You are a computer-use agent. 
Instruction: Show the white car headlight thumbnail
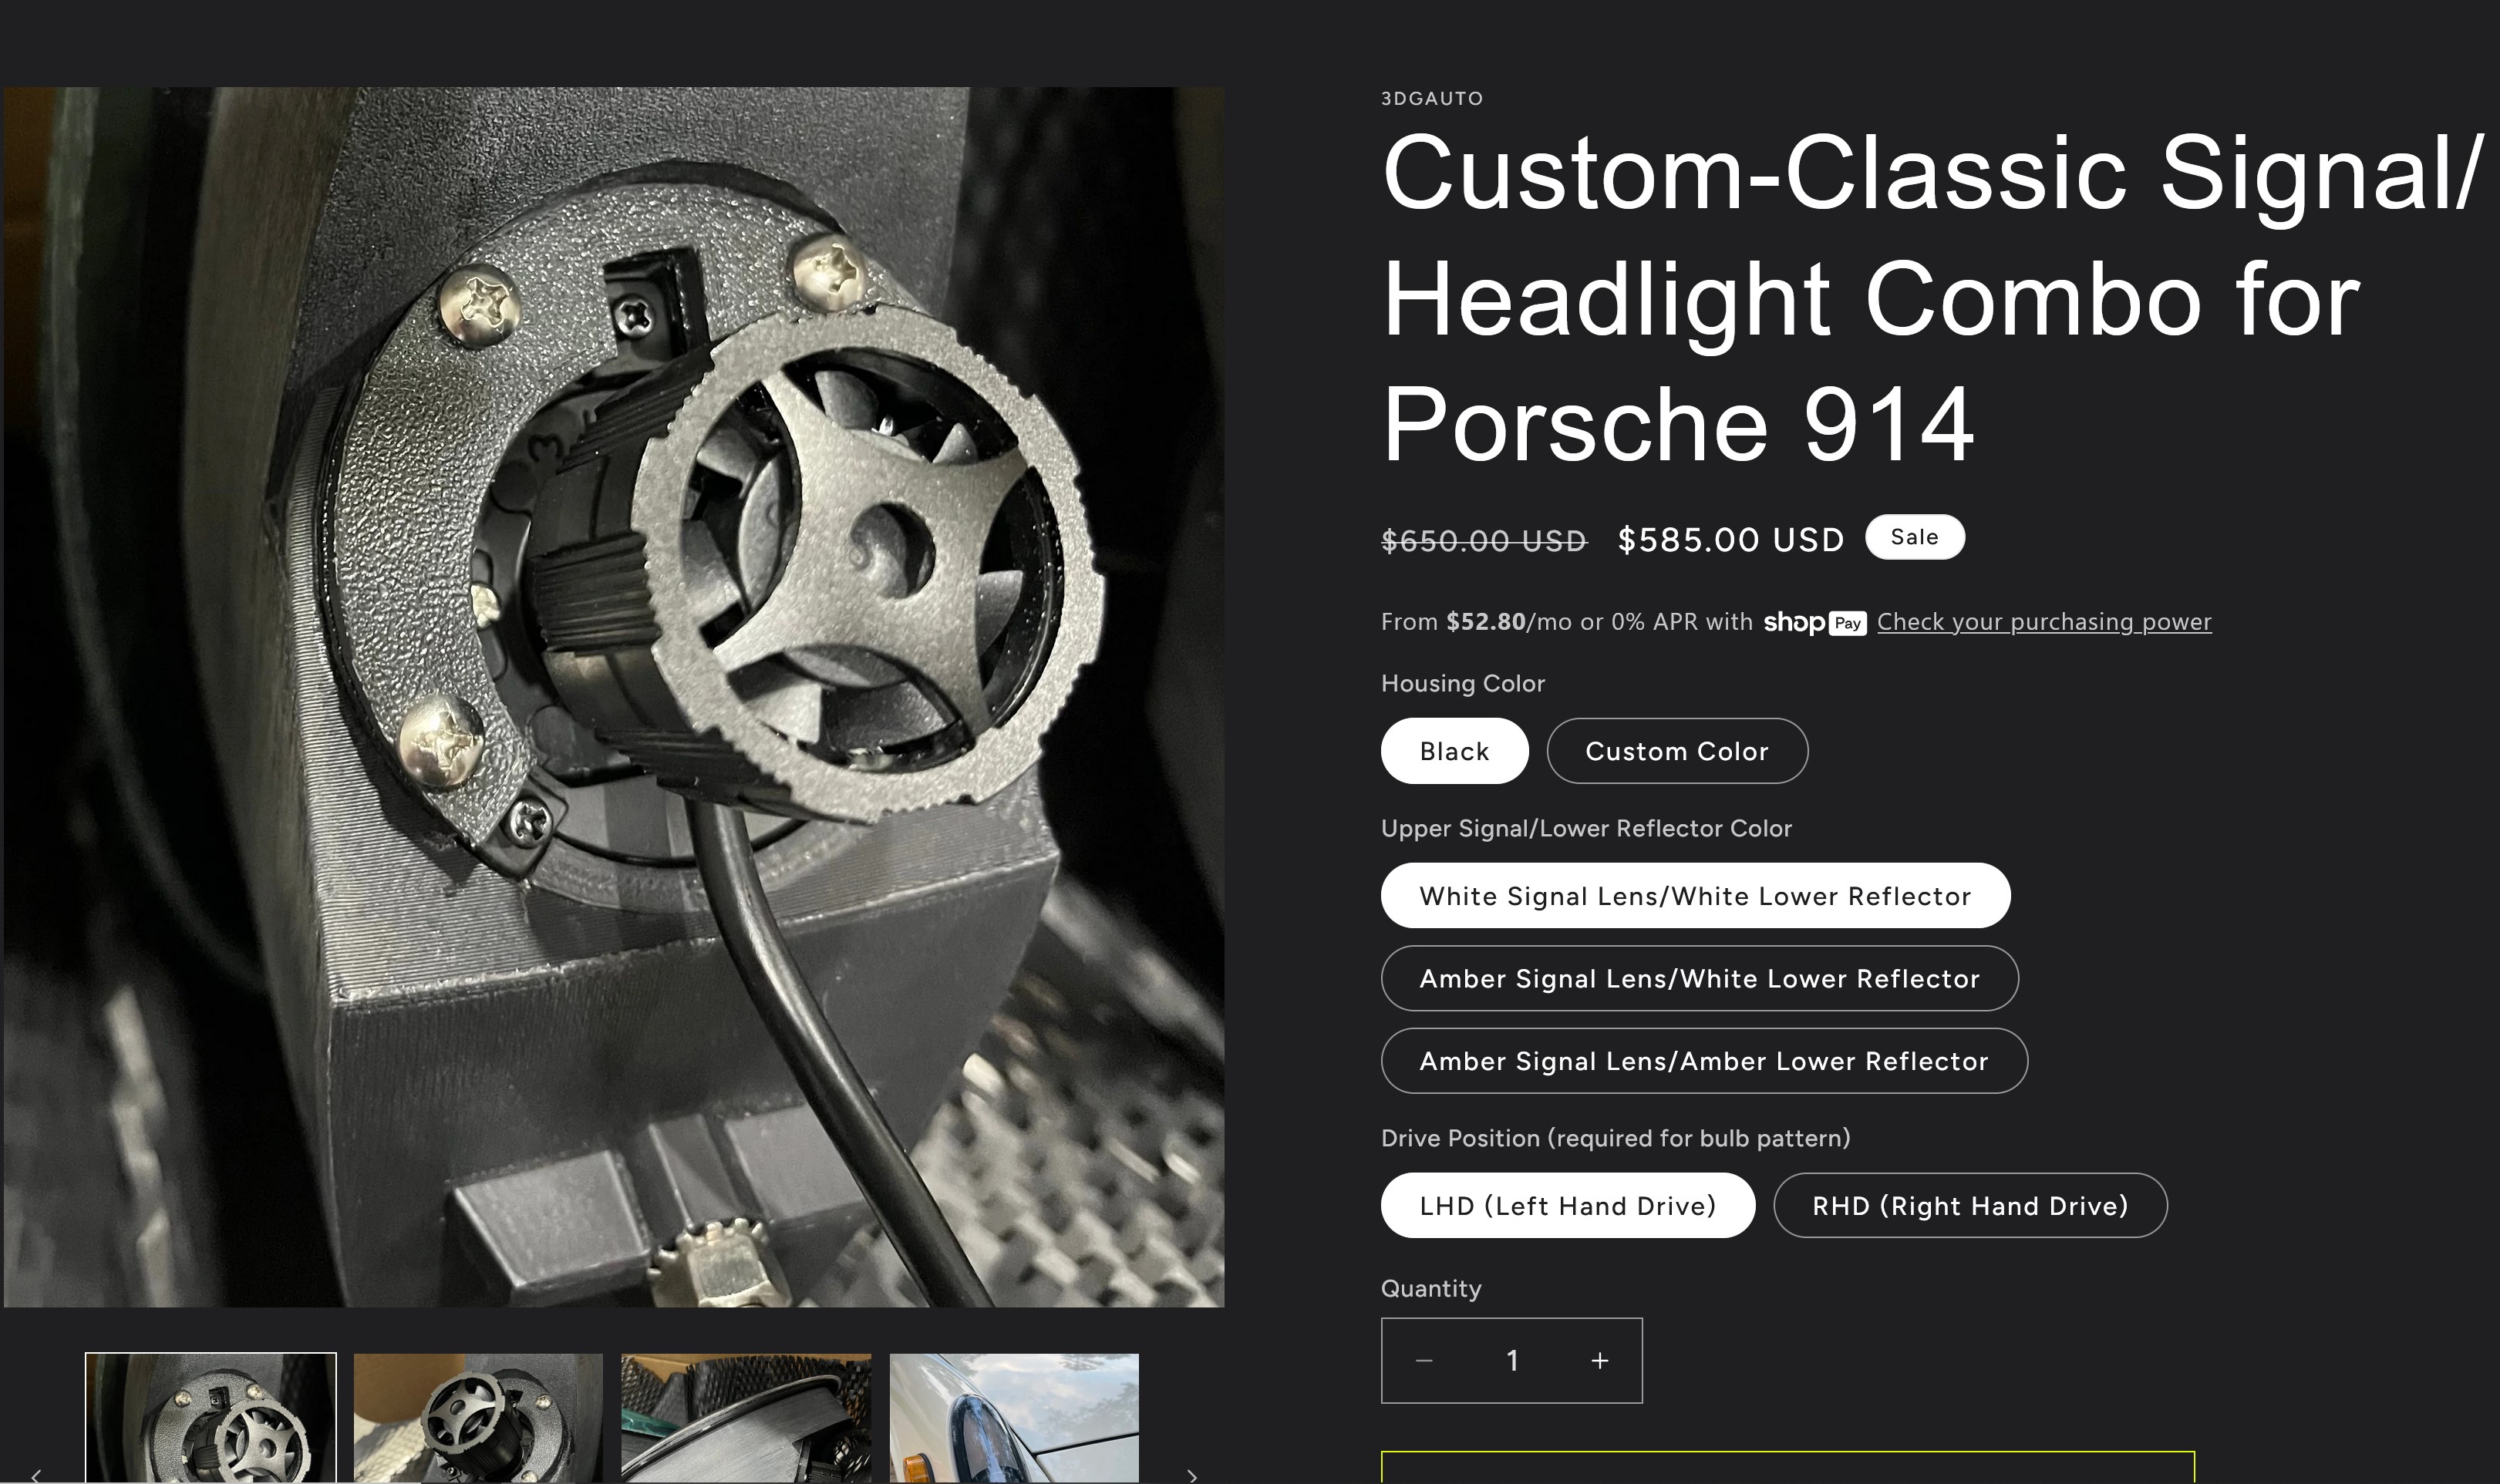1014,1418
